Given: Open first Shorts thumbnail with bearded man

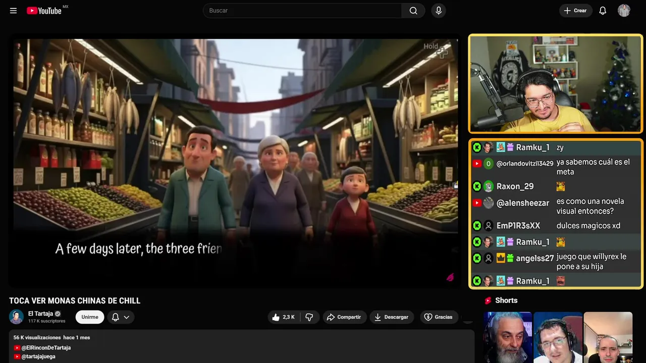Looking at the screenshot, I should point(508,337).
